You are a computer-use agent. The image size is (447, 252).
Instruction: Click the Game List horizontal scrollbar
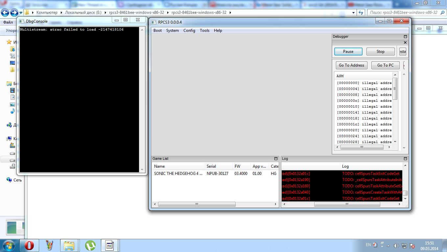(197, 204)
